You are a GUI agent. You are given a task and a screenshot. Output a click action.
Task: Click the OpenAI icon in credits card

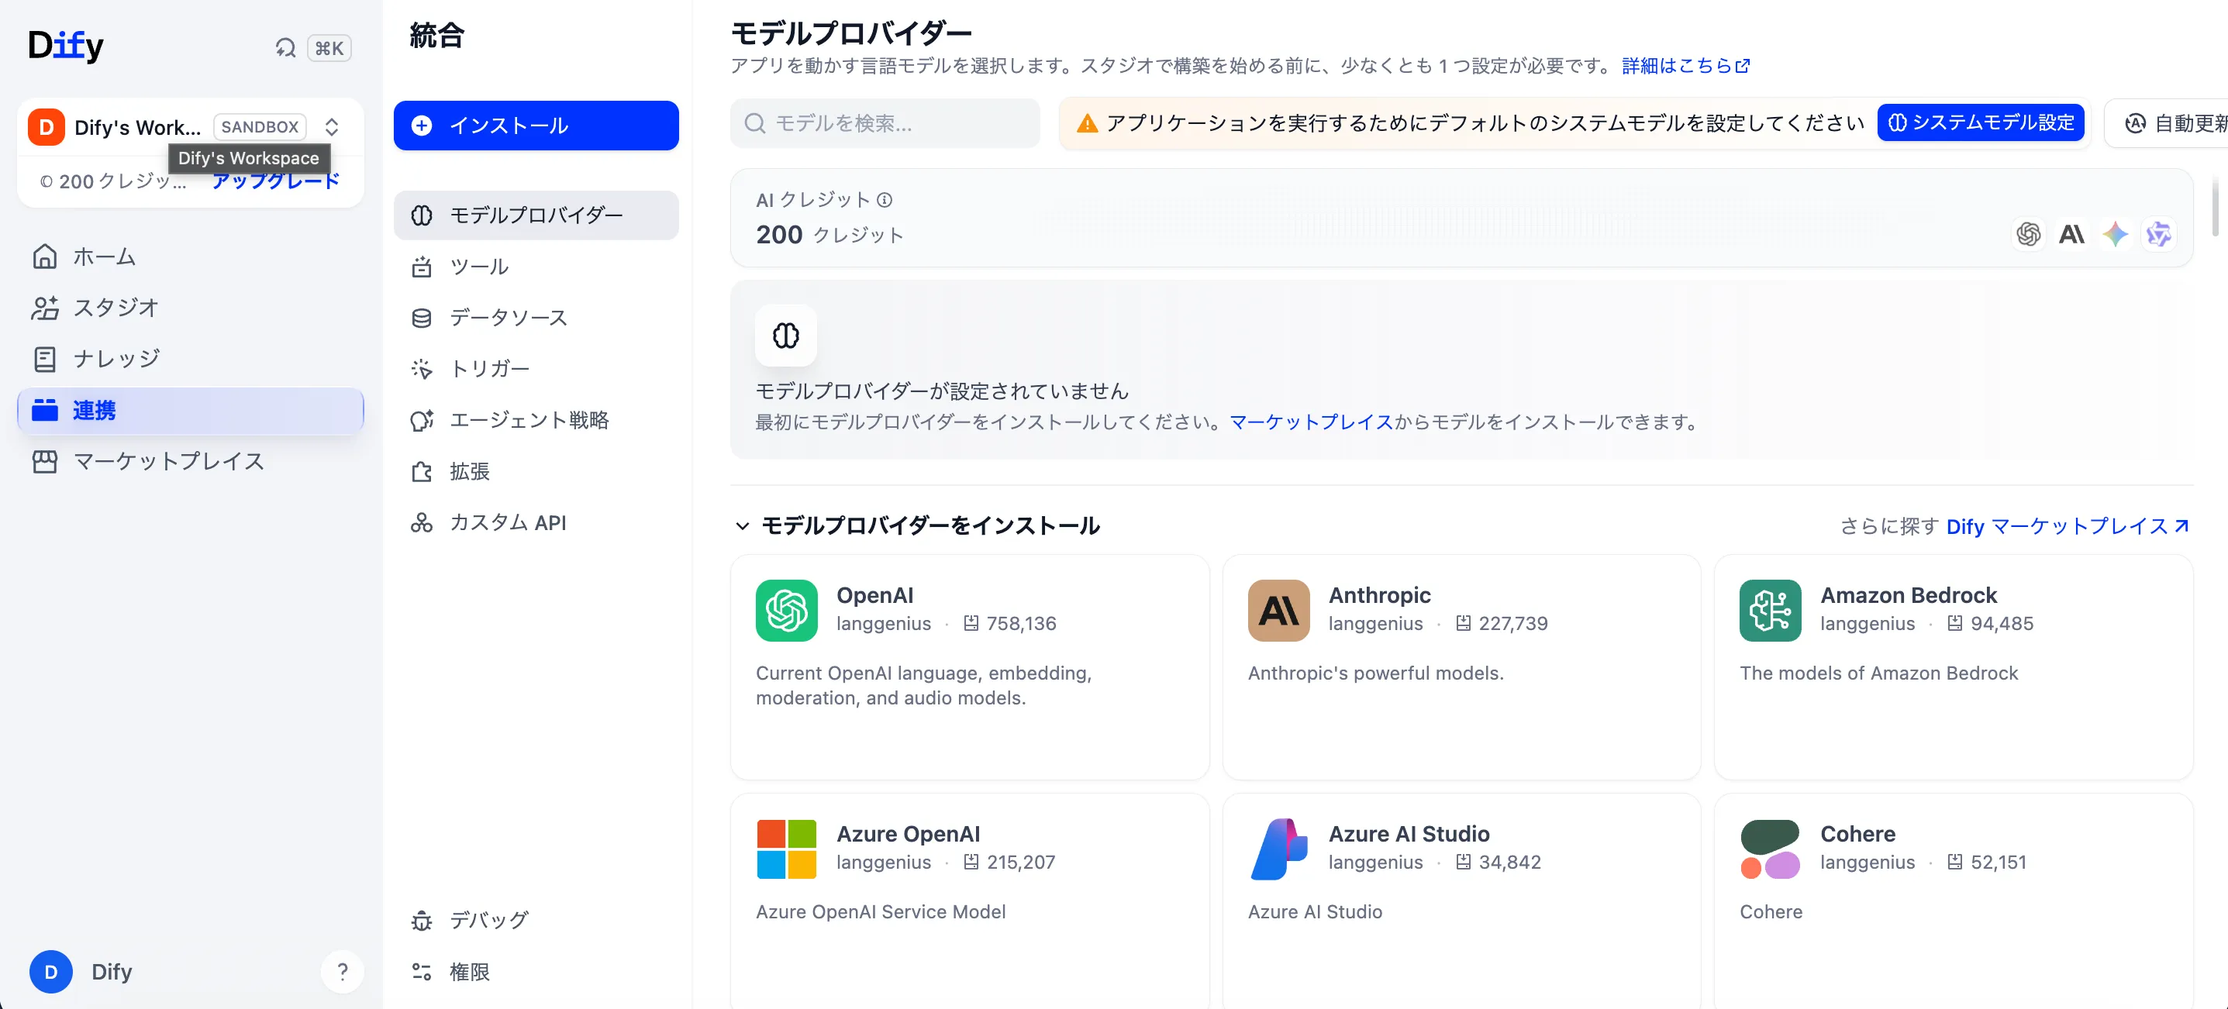point(2028,233)
